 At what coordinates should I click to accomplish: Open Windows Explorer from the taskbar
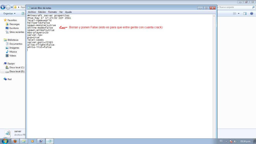tap(24, 141)
